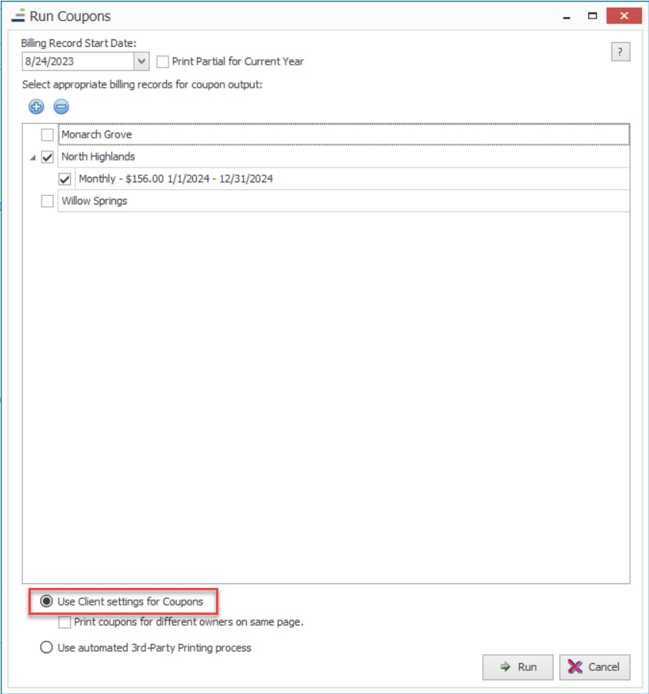Open the Billing Record Start Date dropdown
Screen dimensions: 649x694
(x=141, y=61)
